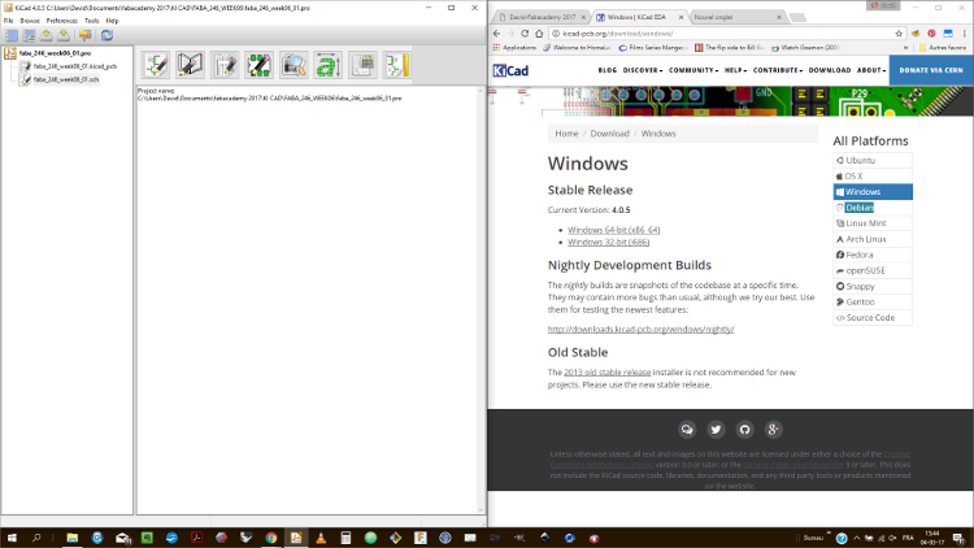Viewport: 974px width, 548px height.
Task: Click browser home icon
Action: point(539,33)
